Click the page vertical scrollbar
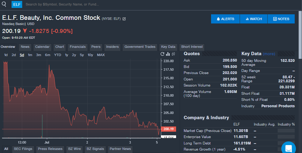 [300, 35]
